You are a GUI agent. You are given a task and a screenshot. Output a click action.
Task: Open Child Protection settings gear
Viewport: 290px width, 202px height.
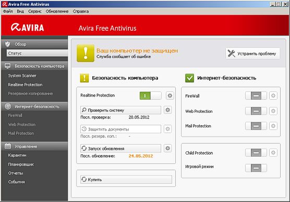(x=273, y=152)
